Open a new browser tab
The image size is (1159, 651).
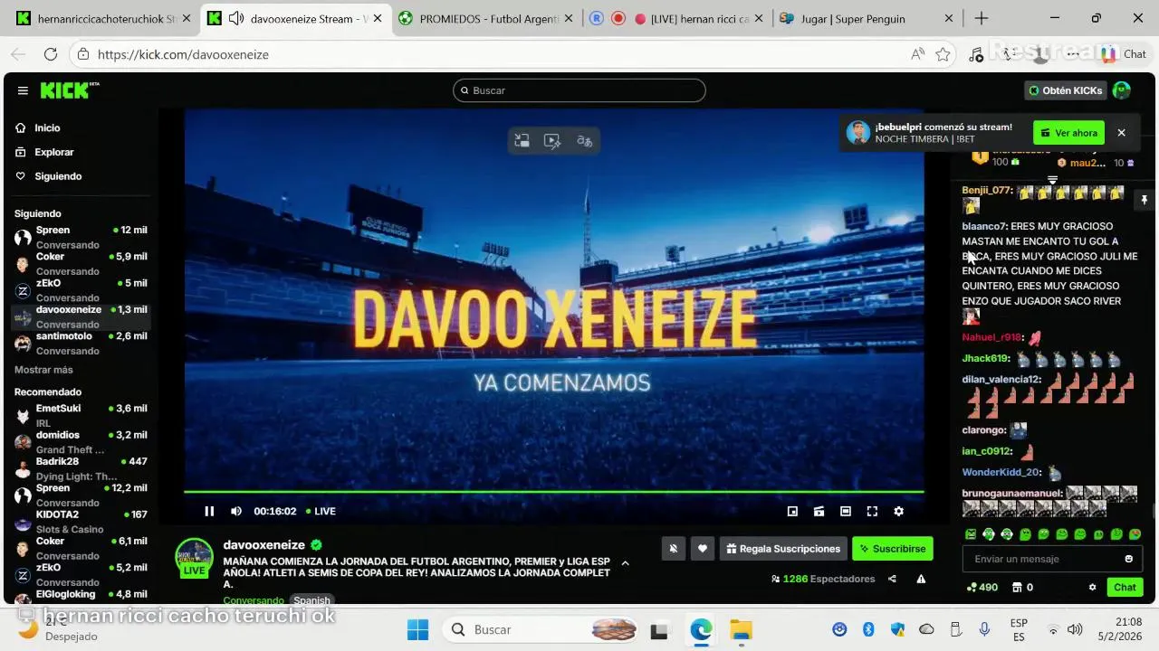[982, 18]
